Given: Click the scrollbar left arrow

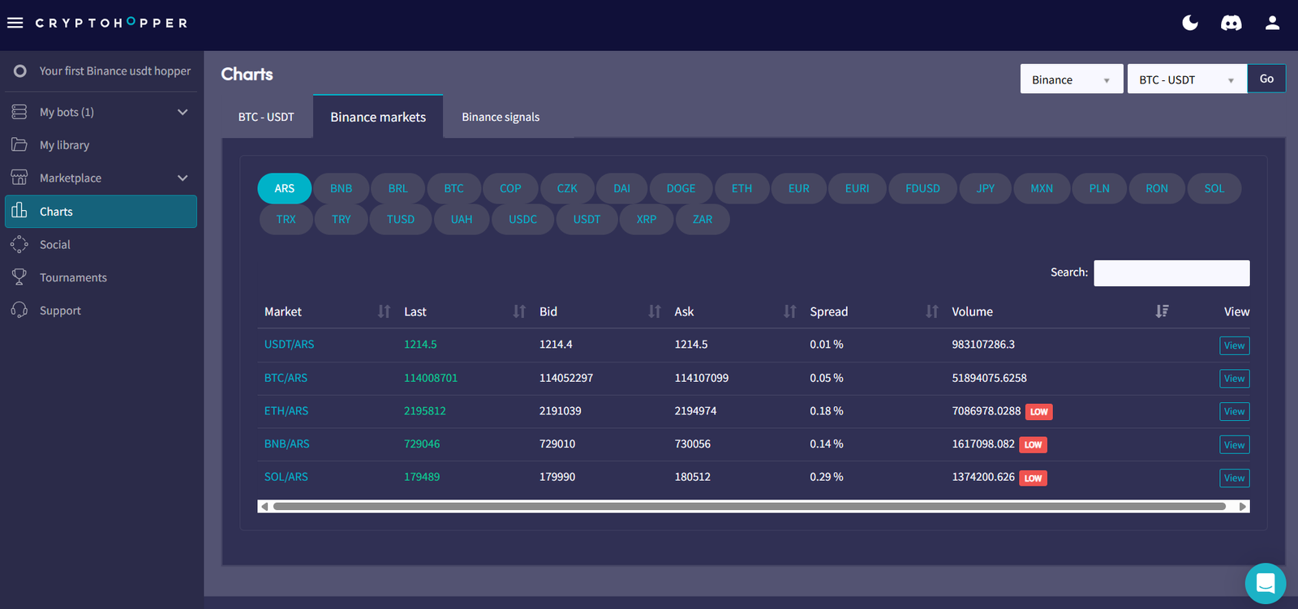Looking at the screenshot, I should [264, 507].
